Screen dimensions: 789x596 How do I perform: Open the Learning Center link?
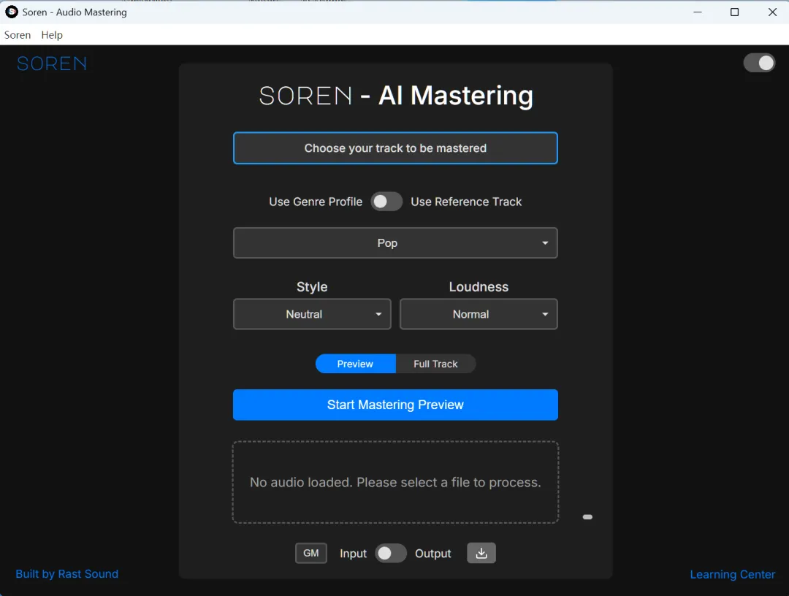pos(732,574)
